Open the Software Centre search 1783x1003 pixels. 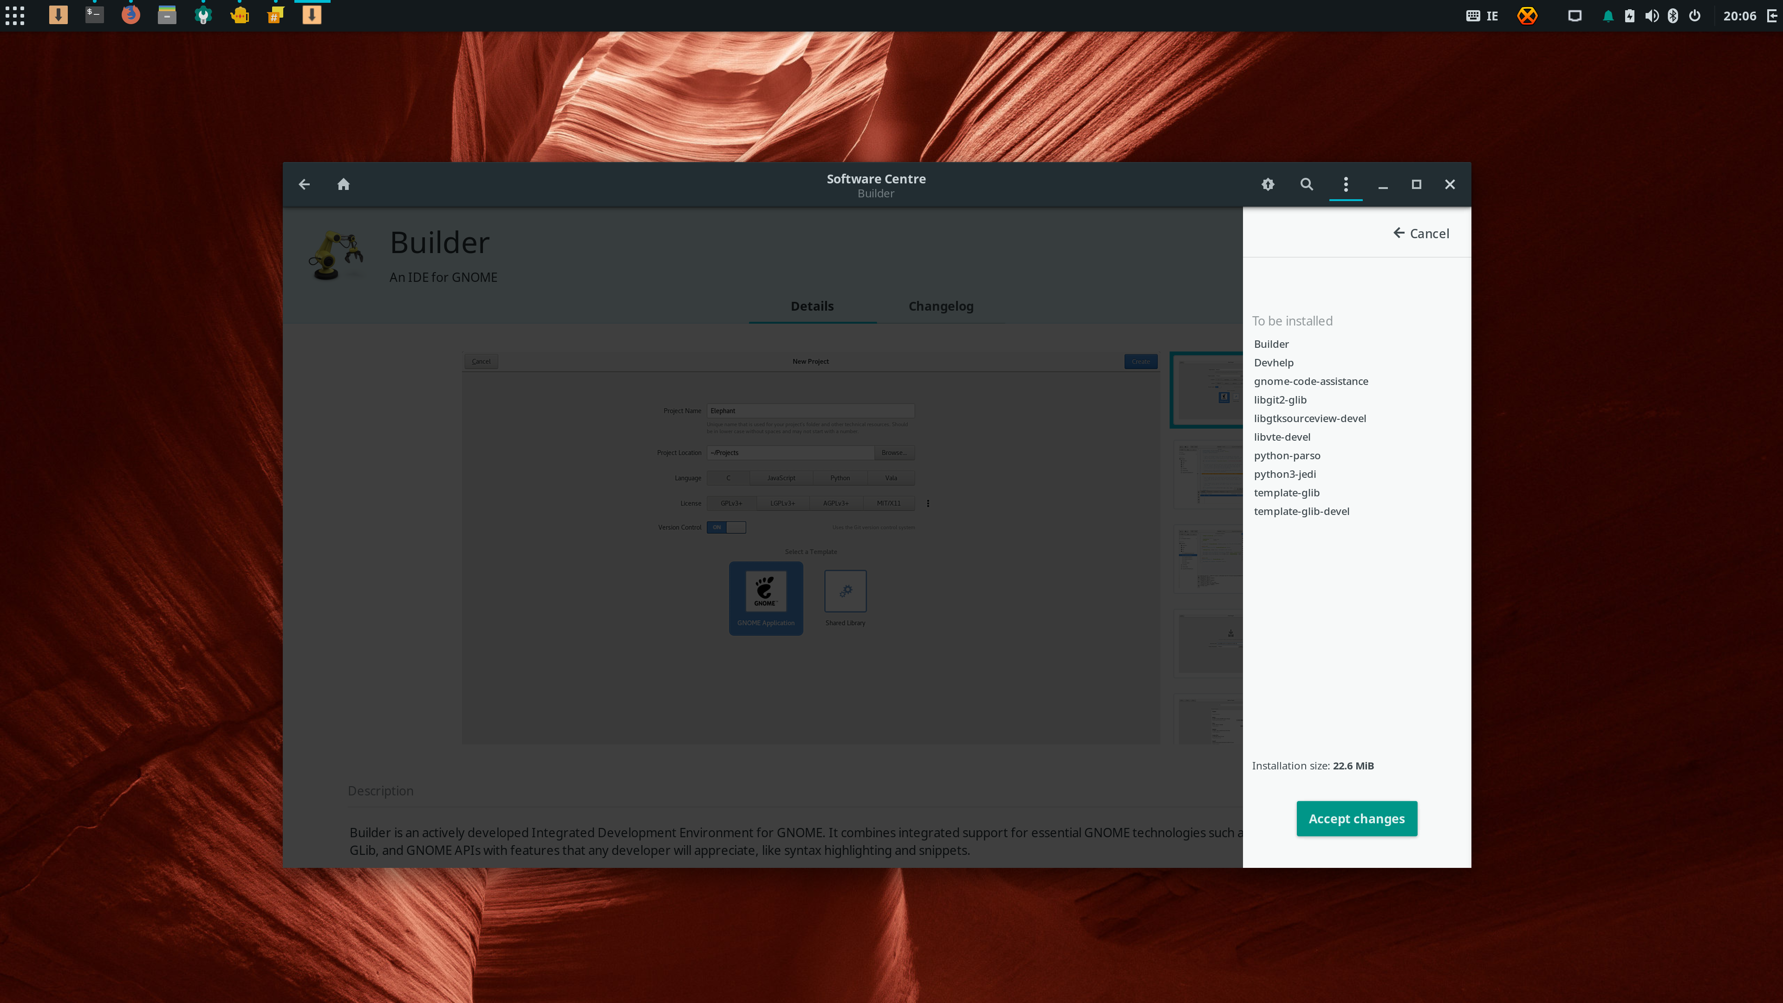pyautogui.click(x=1306, y=184)
